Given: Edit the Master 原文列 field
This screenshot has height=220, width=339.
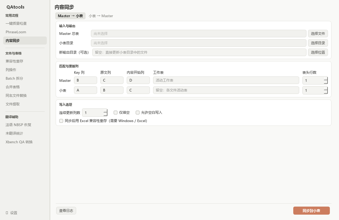Looking at the screenshot, I should [112, 80].
